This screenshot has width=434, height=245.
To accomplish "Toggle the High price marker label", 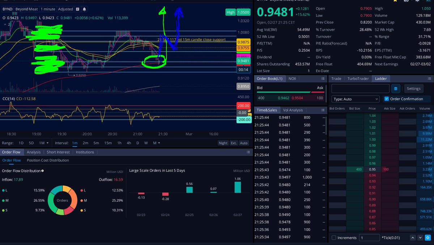I will click(230, 12).
